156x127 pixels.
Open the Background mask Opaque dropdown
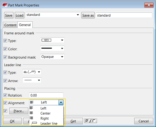click(52, 57)
